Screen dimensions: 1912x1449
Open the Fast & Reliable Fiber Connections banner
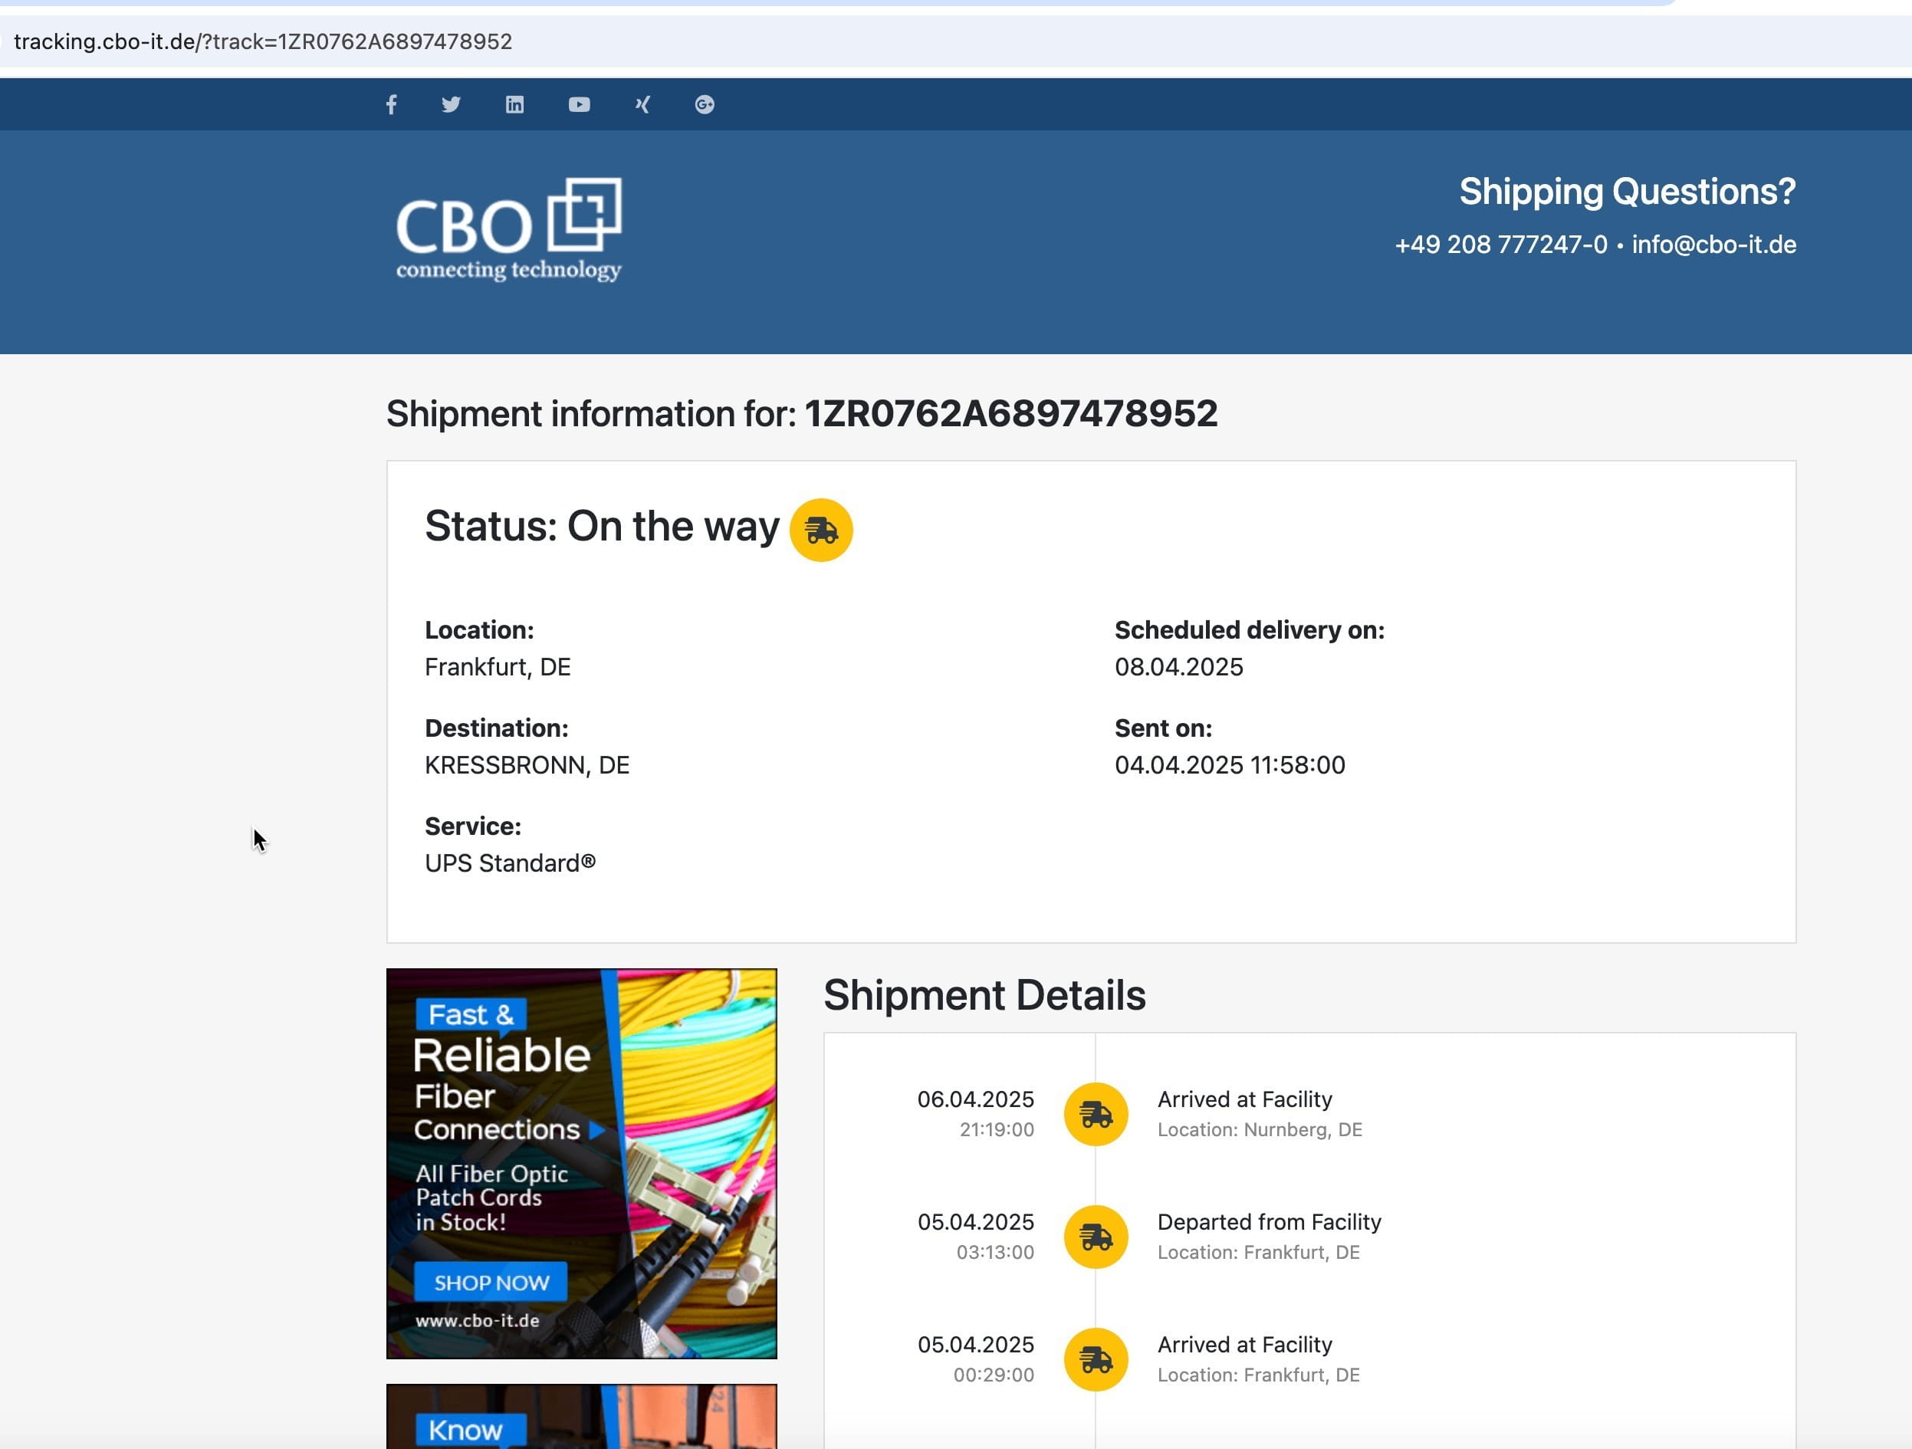[582, 1164]
